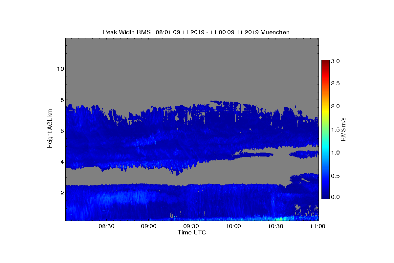Click the '09:00' time tick label
Image resolution: width=394 pixels, height=263 pixels.
(149, 226)
